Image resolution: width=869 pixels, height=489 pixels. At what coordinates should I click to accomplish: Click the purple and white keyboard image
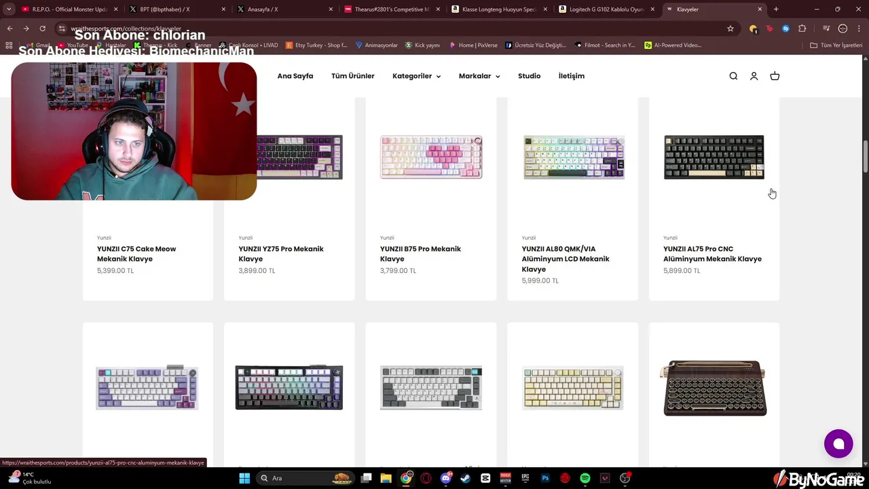(x=147, y=388)
